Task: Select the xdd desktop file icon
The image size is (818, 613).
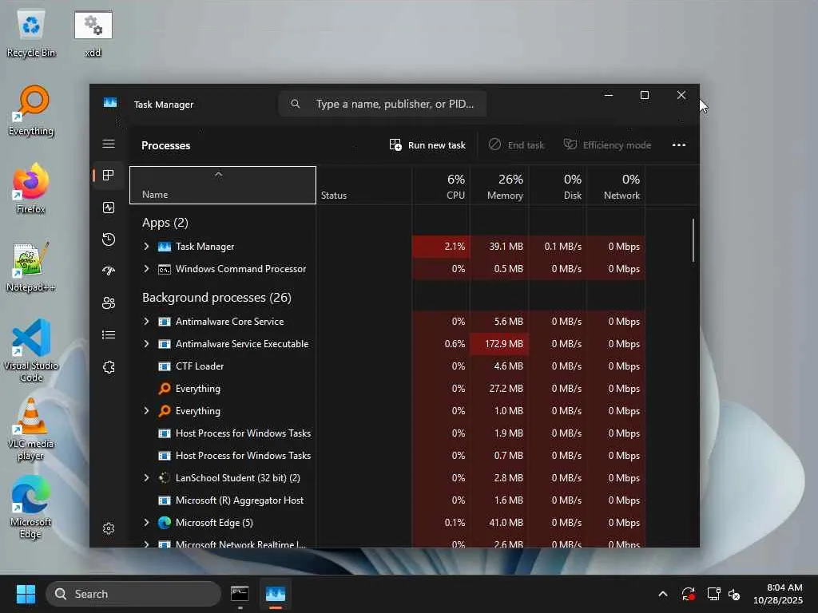Action: point(93,33)
